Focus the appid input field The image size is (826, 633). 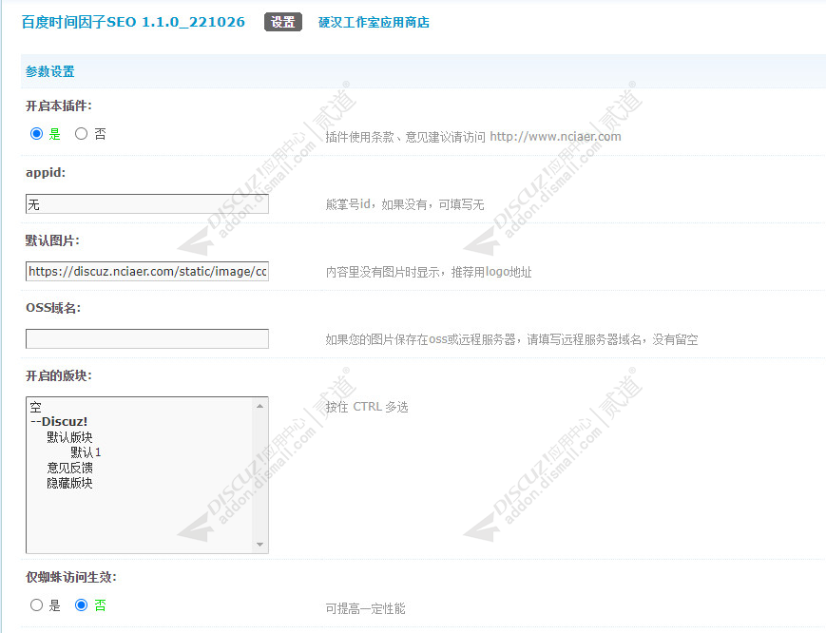point(147,203)
